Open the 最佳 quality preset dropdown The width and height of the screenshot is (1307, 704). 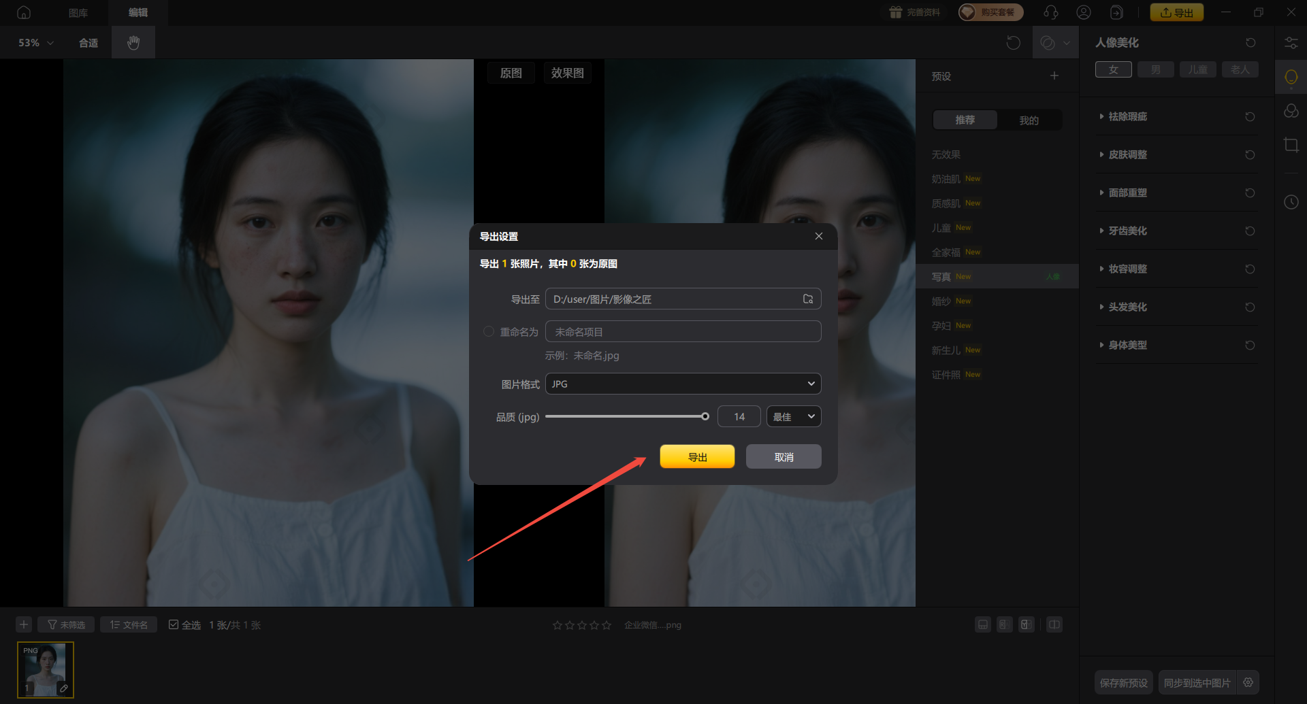coord(793,417)
